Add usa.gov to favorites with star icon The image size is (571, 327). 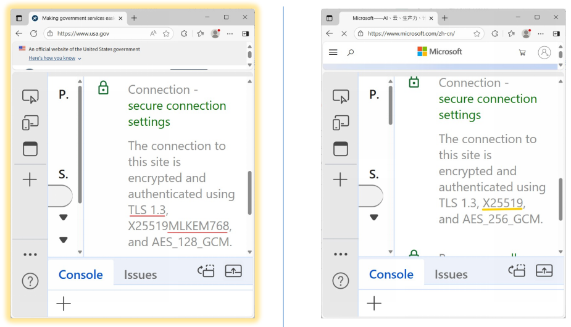tap(166, 34)
